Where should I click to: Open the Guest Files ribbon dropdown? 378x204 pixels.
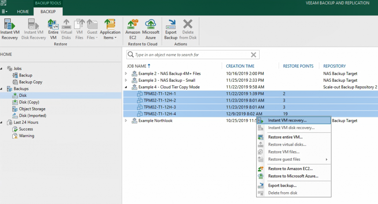pyautogui.click(x=92, y=29)
